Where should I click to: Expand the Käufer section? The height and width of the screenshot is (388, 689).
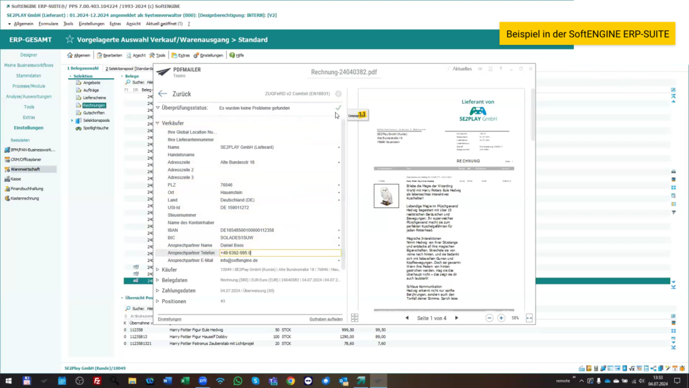point(157,269)
